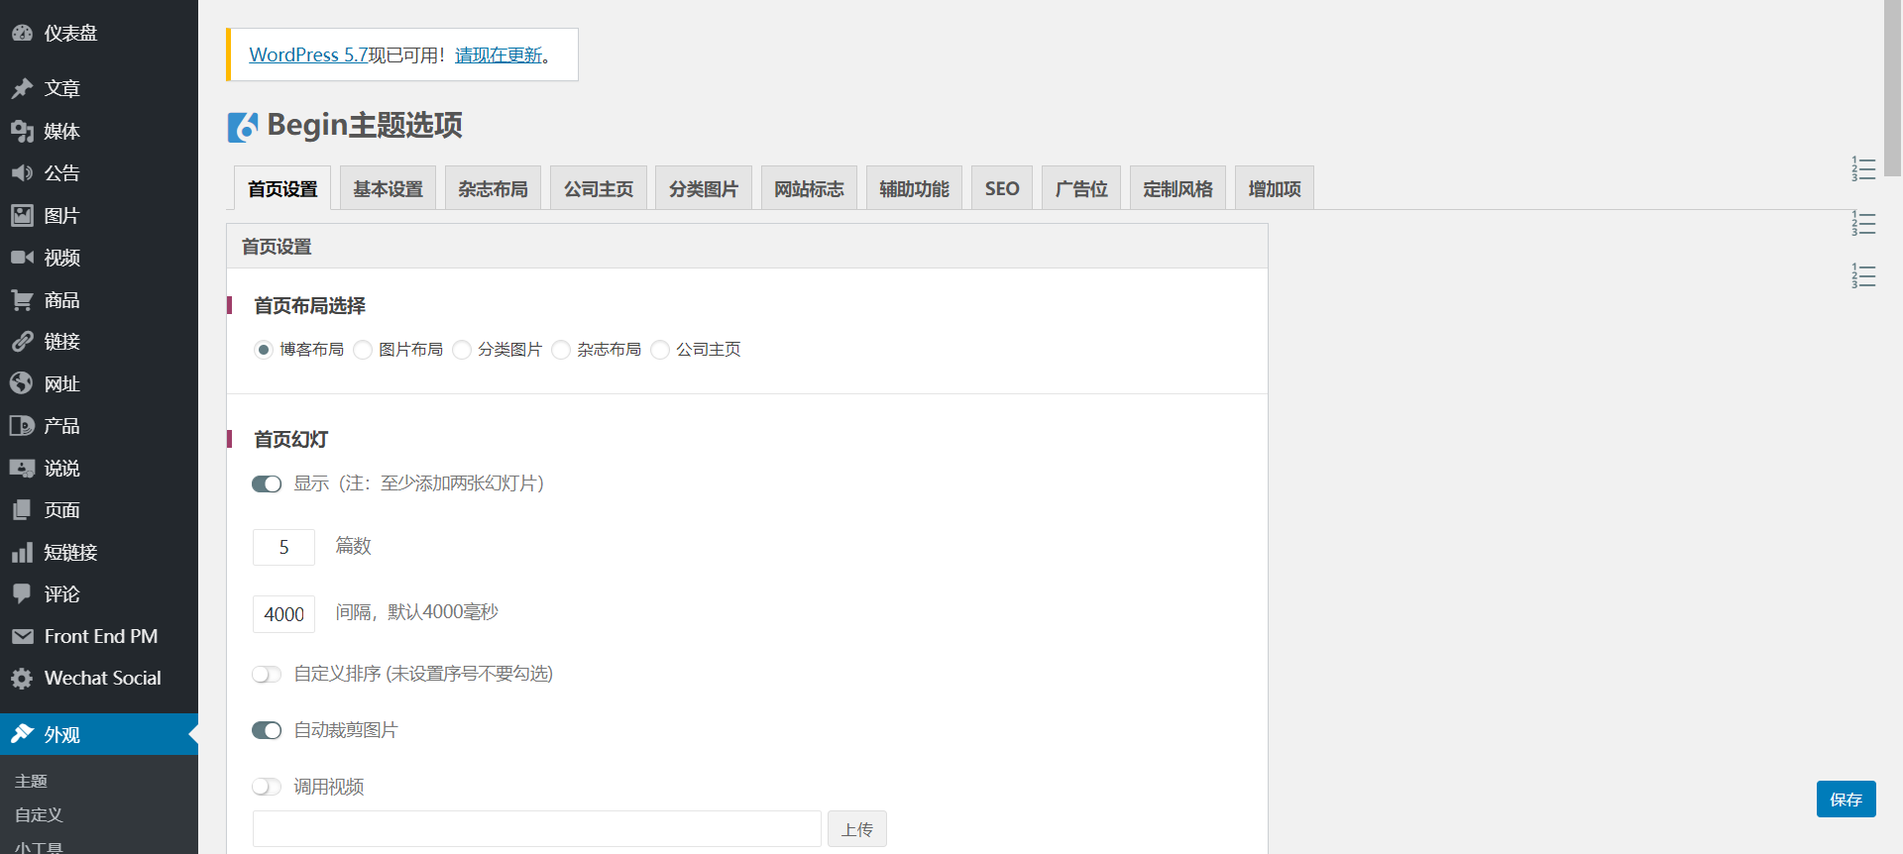Click the 说说 chat icon
Viewport: 1903px width, 854px height.
click(22, 468)
